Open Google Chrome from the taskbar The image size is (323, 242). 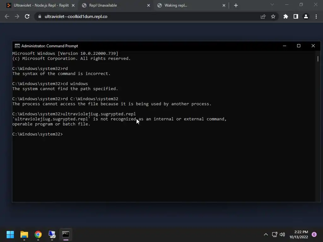pyautogui.click(x=38, y=234)
